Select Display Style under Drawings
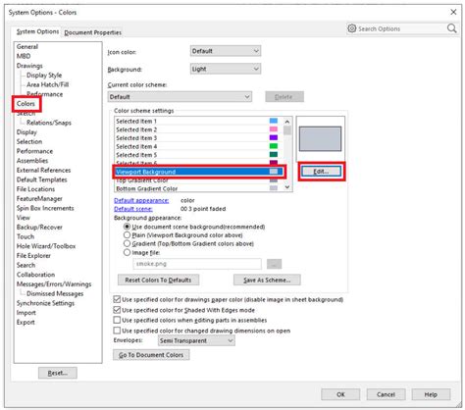The width and height of the screenshot is (465, 410). pos(44,76)
